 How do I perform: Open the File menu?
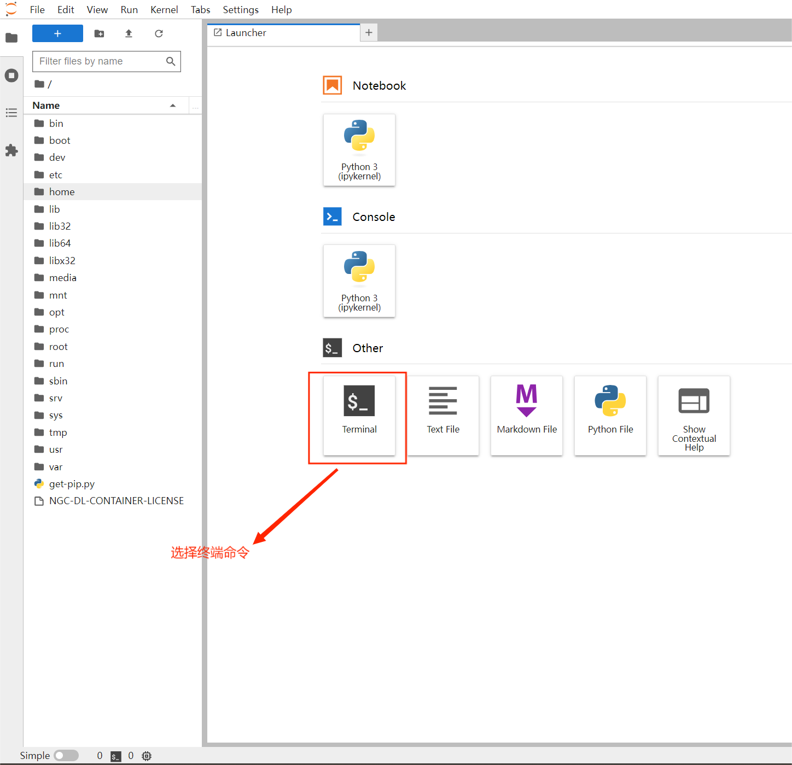pyautogui.click(x=37, y=10)
